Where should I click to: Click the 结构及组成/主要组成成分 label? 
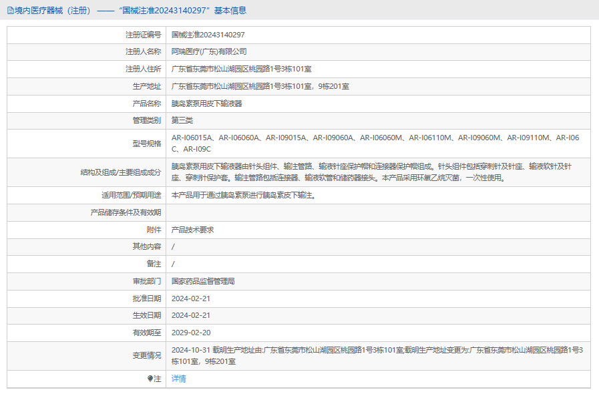(x=121, y=172)
